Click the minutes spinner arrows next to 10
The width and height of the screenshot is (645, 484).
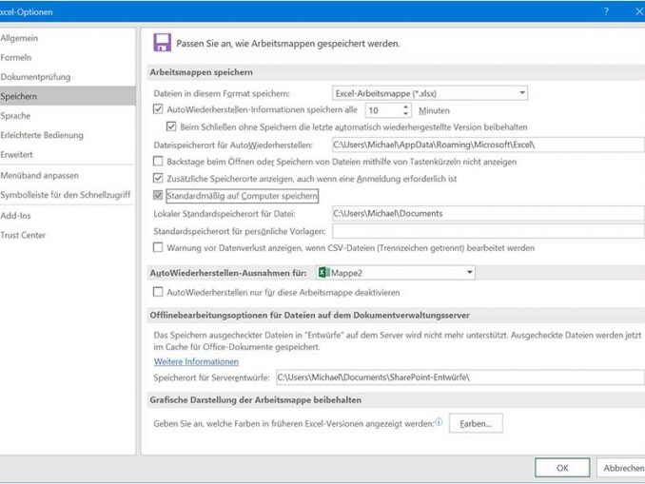[403, 110]
